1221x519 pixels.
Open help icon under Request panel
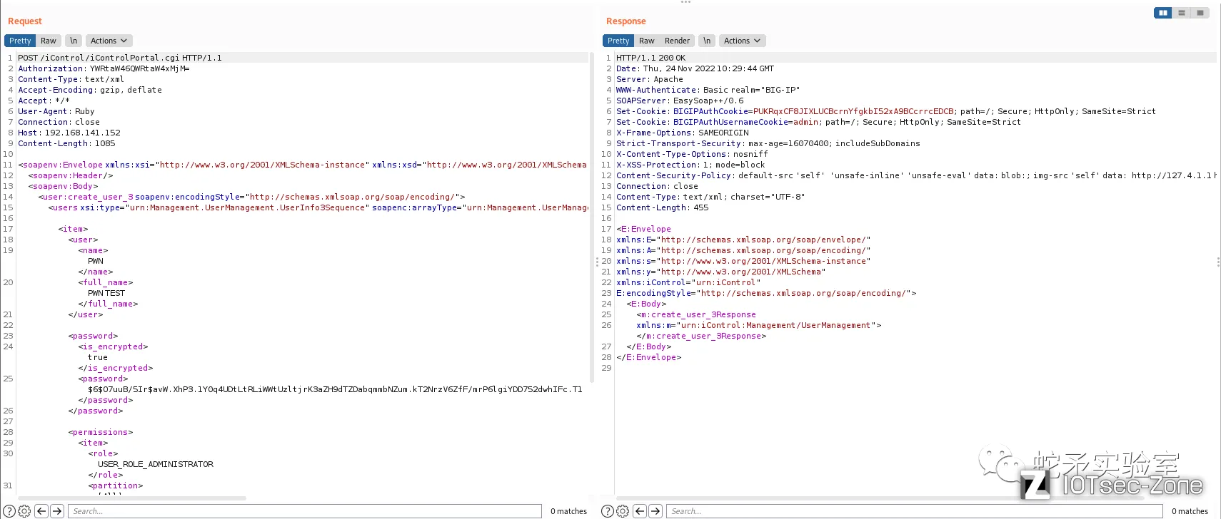(x=9, y=511)
